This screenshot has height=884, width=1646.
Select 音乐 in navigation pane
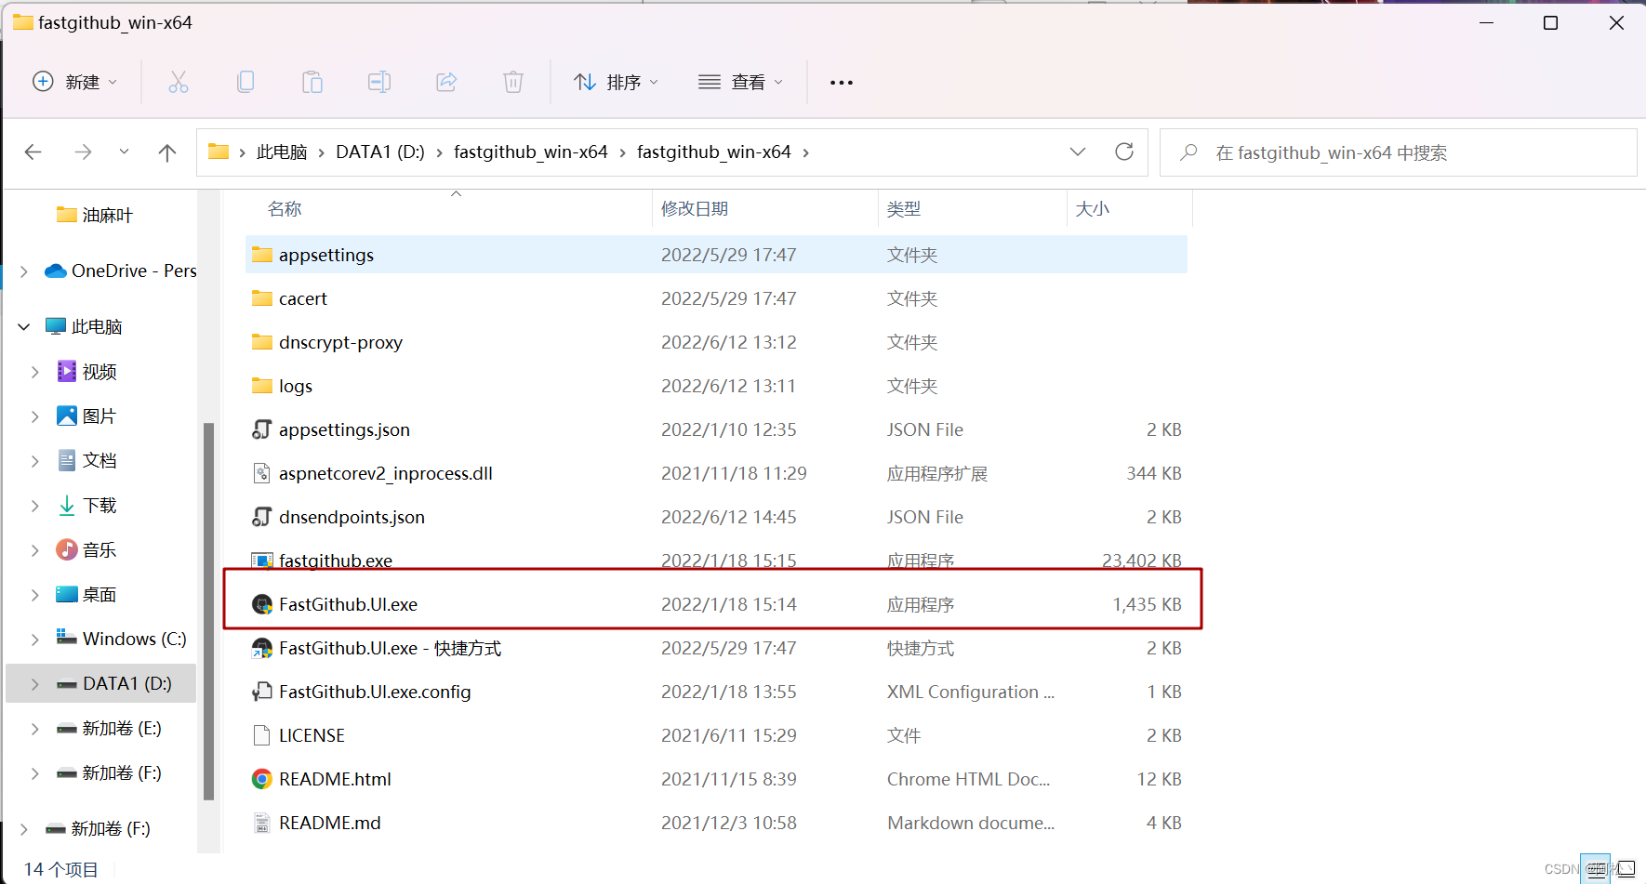point(86,550)
